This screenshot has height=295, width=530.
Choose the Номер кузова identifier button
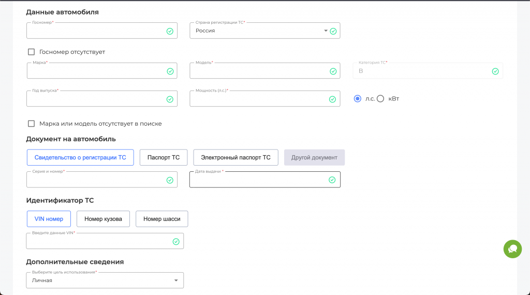[103, 219]
